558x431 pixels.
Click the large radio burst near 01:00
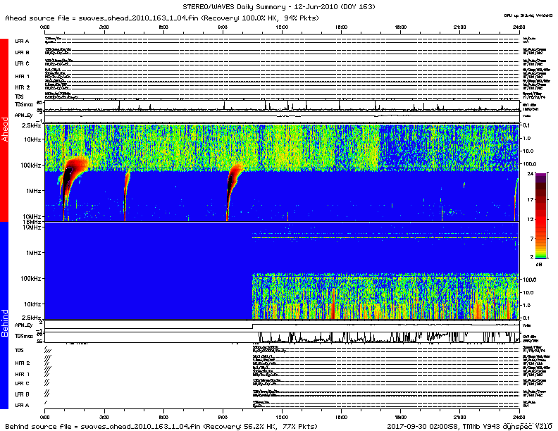click(70, 176)
